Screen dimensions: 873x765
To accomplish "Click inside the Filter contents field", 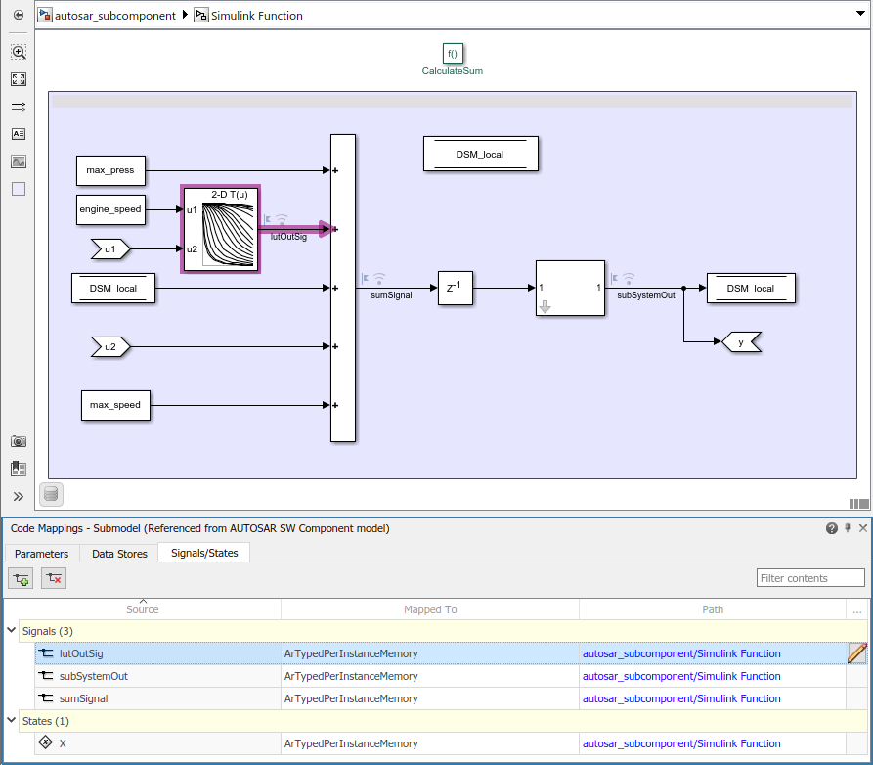I will coord(810,577).
